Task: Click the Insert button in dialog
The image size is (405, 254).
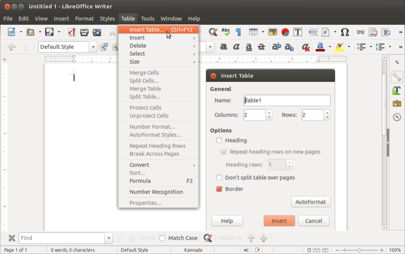Action: [279, 221]
